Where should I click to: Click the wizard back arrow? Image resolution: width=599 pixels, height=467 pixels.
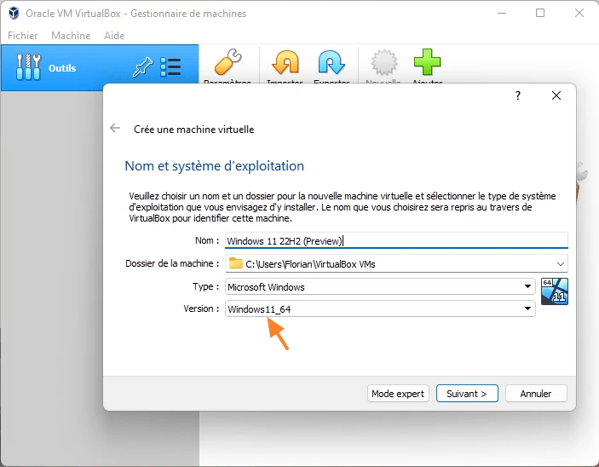click(115, 129)
